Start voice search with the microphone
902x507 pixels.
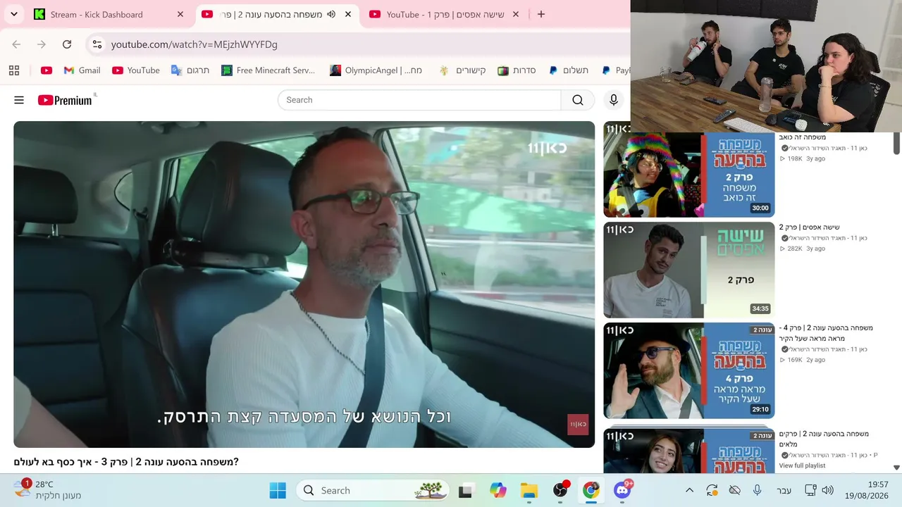click(614, 100)
